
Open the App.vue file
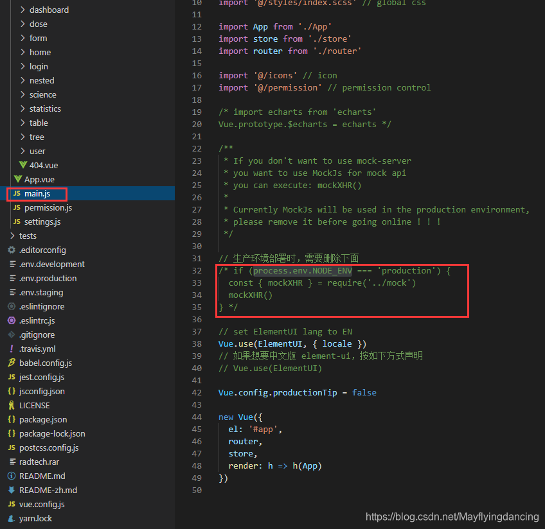pos(39,180)
